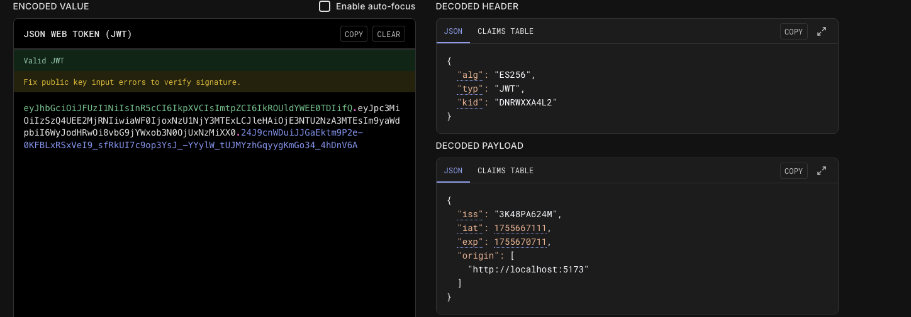Select the header JSON tab

click(x=453, y=31)
